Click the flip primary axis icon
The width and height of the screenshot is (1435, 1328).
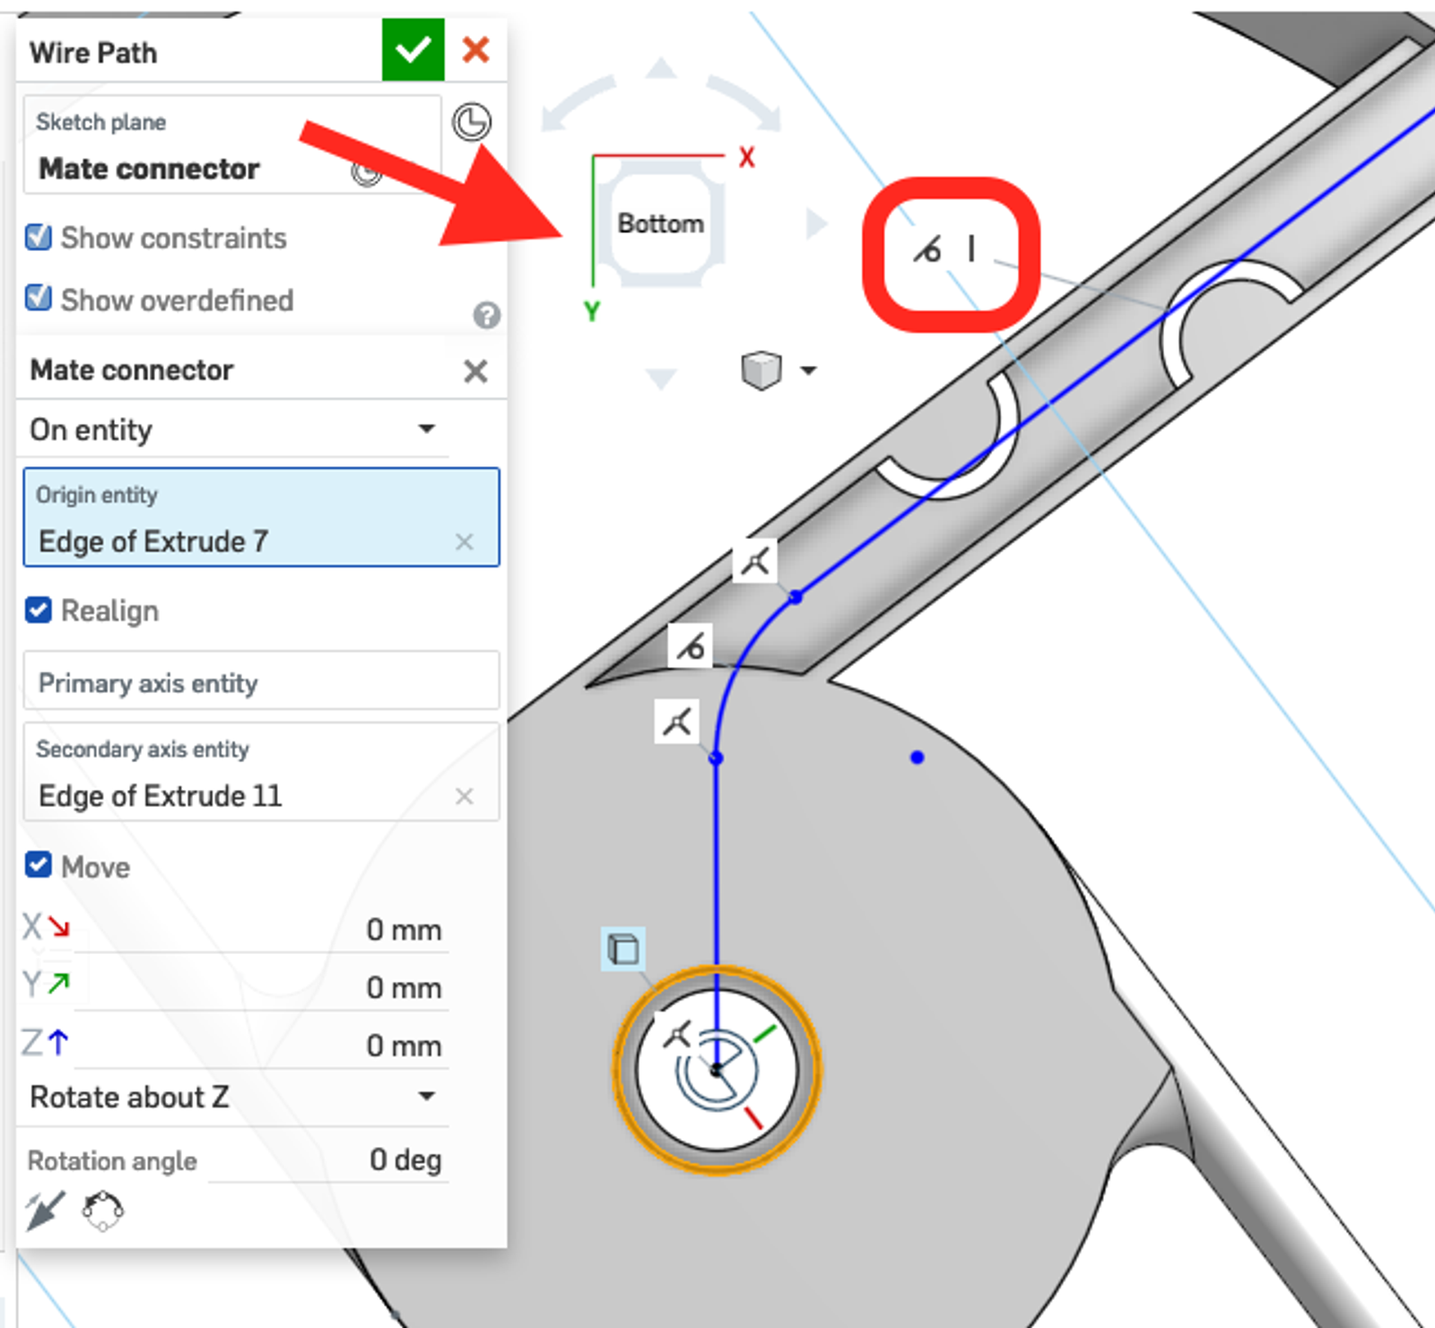click(44, 1211)
